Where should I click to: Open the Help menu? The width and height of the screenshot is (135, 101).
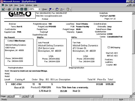click(35, 5)
